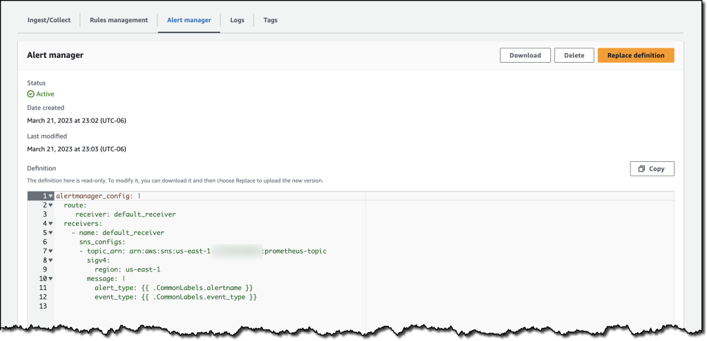707x341 pixels.
Task: Select the Alert manager tab
Action: click(x=189, y=20)
